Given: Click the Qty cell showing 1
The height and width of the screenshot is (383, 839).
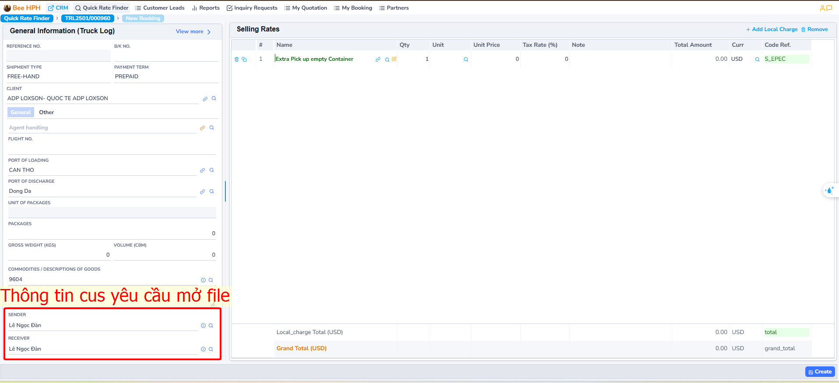Looking at the screenshot, I should 414,59.
